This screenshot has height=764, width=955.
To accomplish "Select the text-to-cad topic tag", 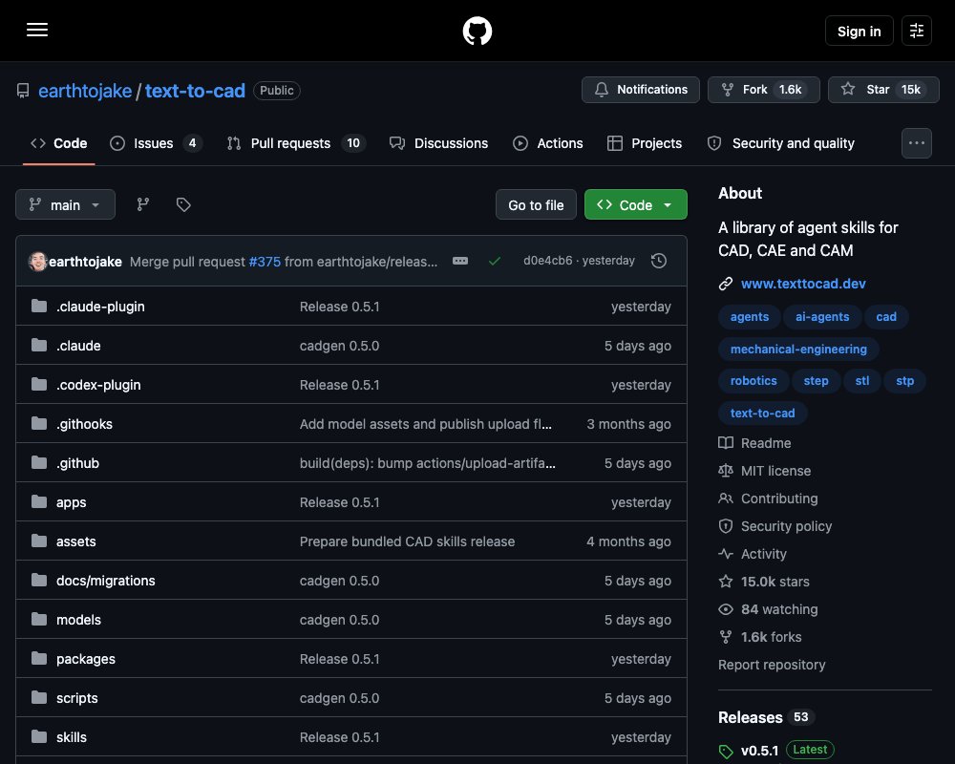I will tap(762, 414).
